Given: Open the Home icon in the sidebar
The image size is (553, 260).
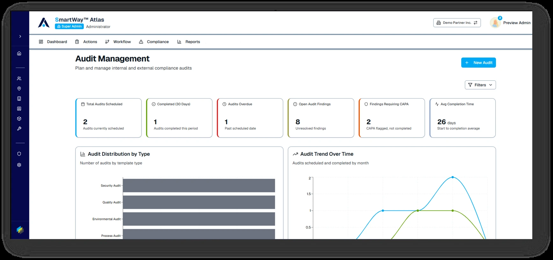Looking at the screenshot, I should point(19,53).
